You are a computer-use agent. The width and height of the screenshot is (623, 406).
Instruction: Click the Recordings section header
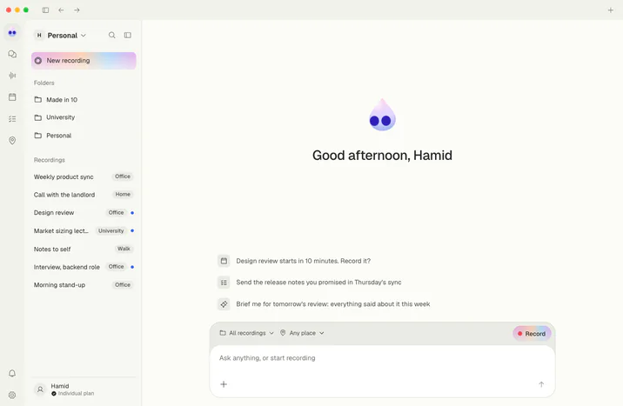click(x=50, y=160)
